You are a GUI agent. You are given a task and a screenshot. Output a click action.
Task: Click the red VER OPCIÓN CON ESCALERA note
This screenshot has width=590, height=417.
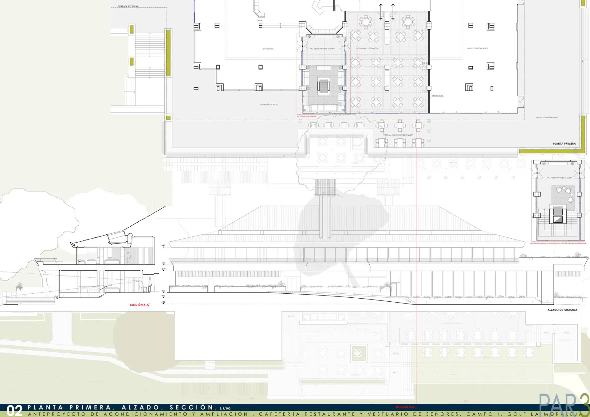(x=306, y=116)
